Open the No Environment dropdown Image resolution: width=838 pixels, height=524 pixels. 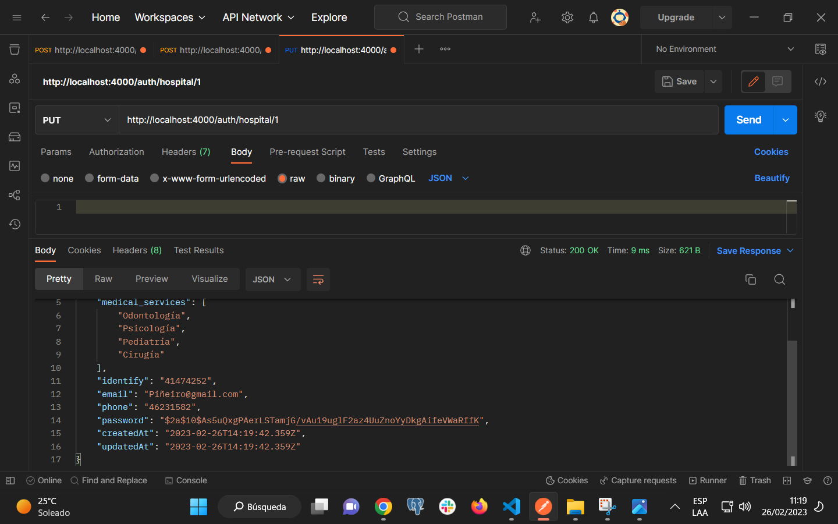[x=722, y=49]
